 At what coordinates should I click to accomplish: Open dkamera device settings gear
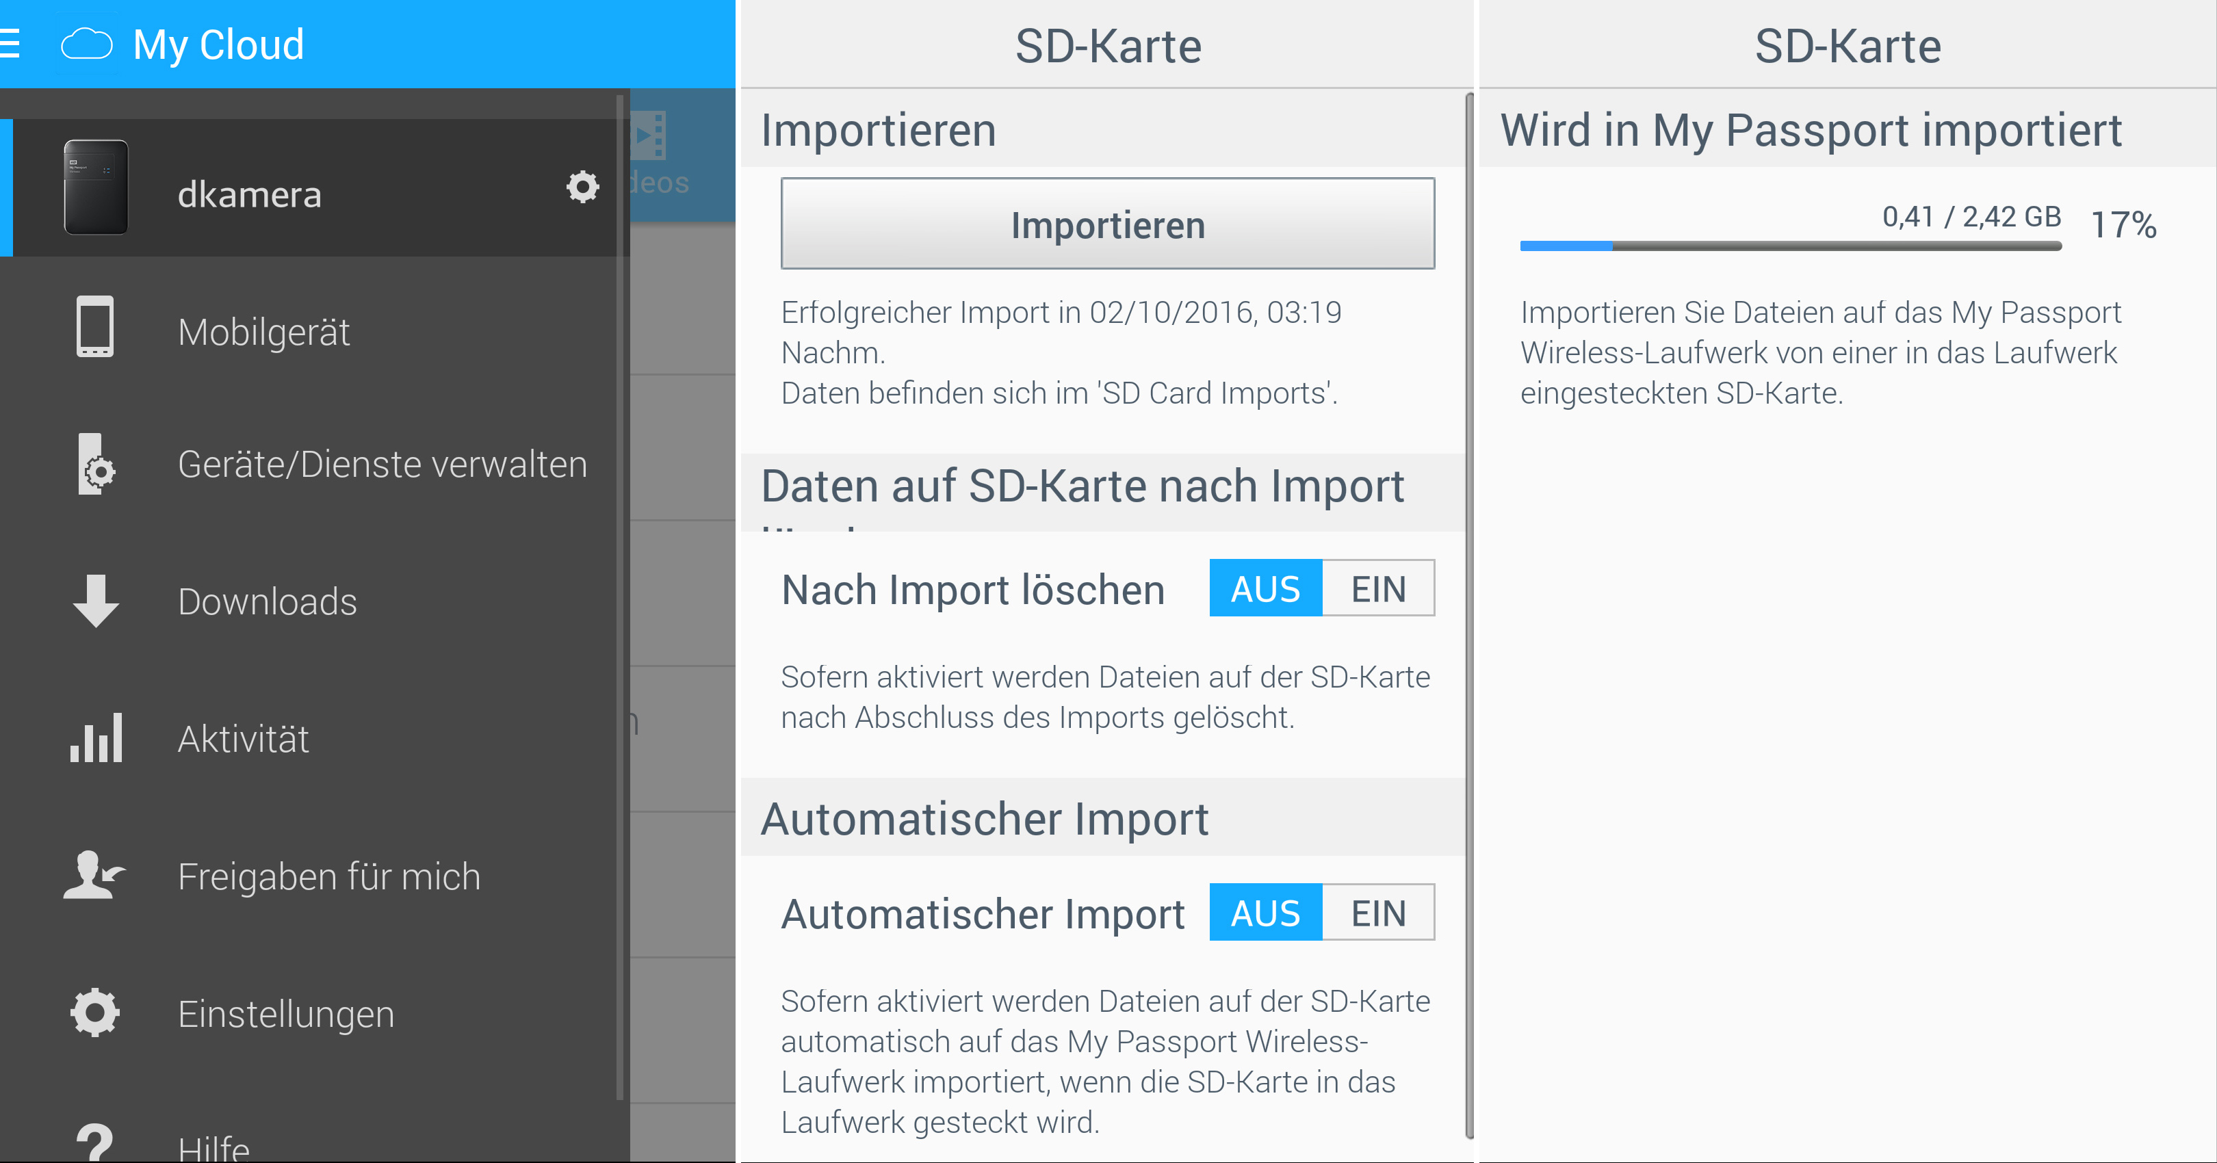(x=583, y=187)
